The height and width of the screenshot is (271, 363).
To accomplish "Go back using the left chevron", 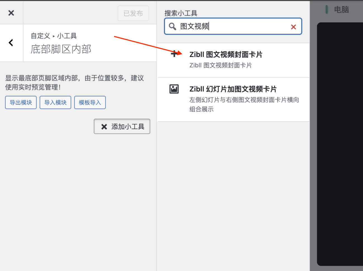I will tap(11, 43).
